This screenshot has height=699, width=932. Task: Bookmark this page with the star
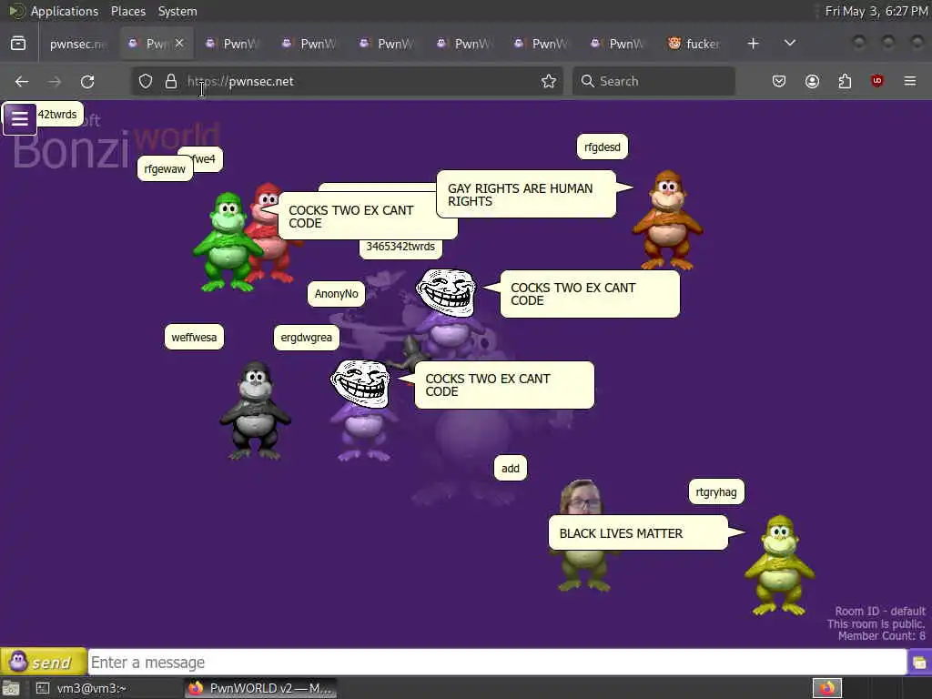(x=549, y=81)
